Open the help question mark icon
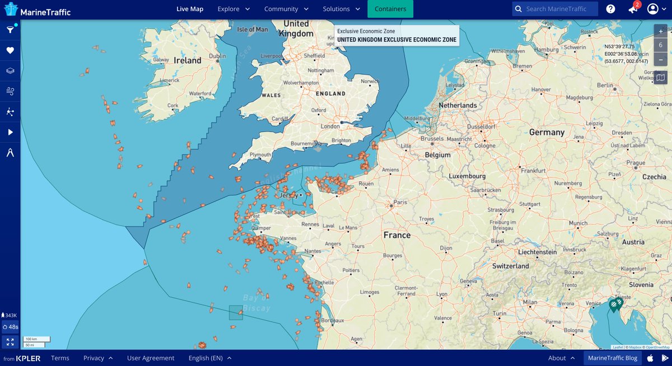Screen dimensions: 672x366 pyautogui.click(x=610, y=9)
